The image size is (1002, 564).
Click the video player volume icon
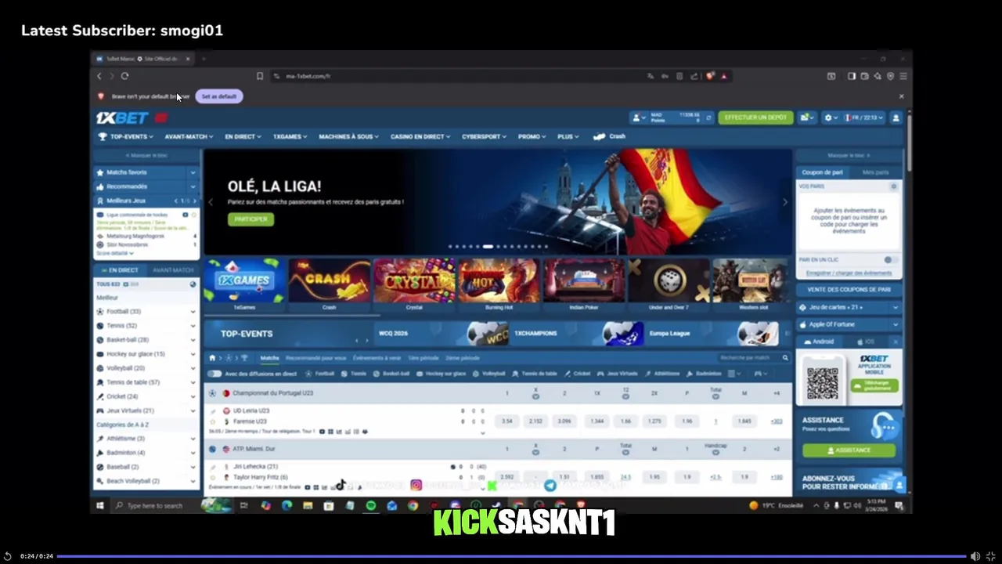coord(975,556)
